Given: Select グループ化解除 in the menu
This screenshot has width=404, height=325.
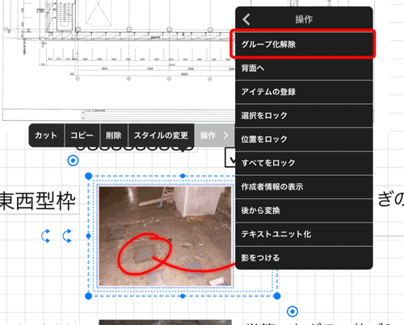Looking at the screenshot, I should 304,44.
